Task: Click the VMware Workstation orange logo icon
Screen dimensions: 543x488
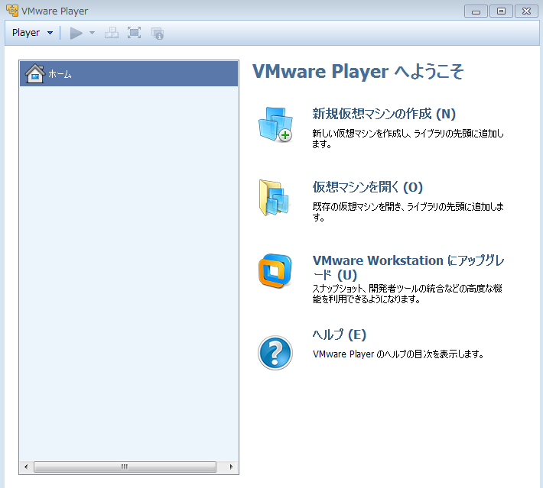Action: pyautogui.click(x=275, y=271)
